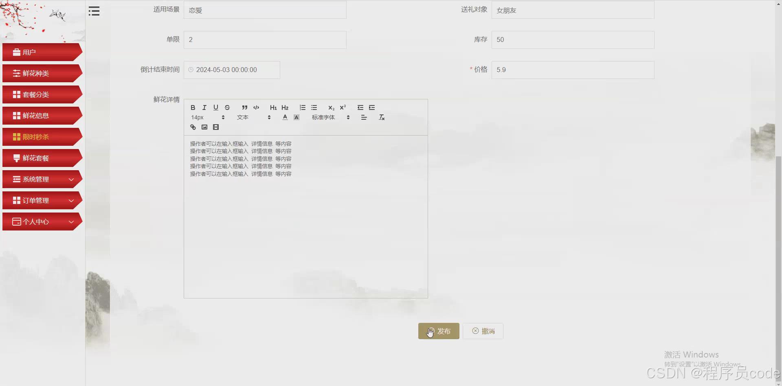The width and height of the screenshot is (782, 386).
Task: Click the 发布 publish button
Action: [x=439, y=331]
